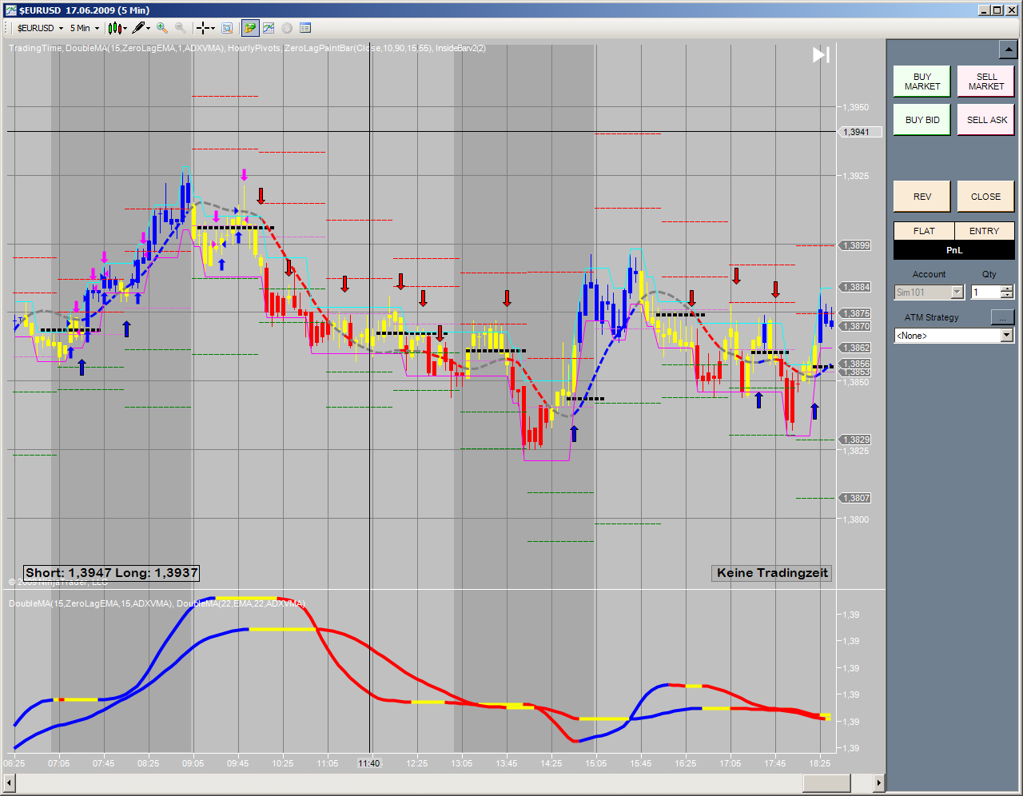Viewport: 1023px width, 796px height.
Task: Click the 15:05 time axis label
Action: click(595, 763)
